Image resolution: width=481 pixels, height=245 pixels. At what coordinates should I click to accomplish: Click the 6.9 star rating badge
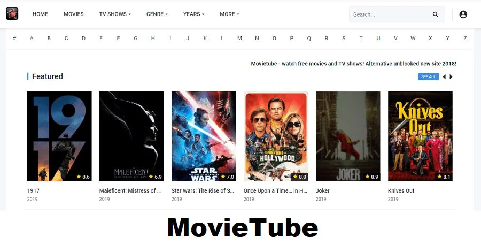pyautogui.click(x=155, y=177)
